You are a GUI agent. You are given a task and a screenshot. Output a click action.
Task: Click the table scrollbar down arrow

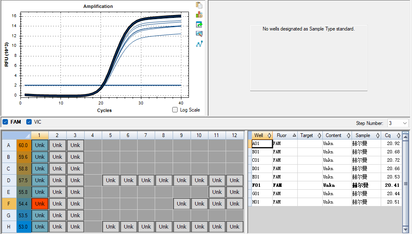405,230
